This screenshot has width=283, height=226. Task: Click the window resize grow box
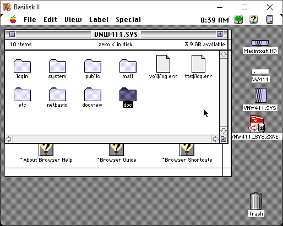[x=224, y=139]
